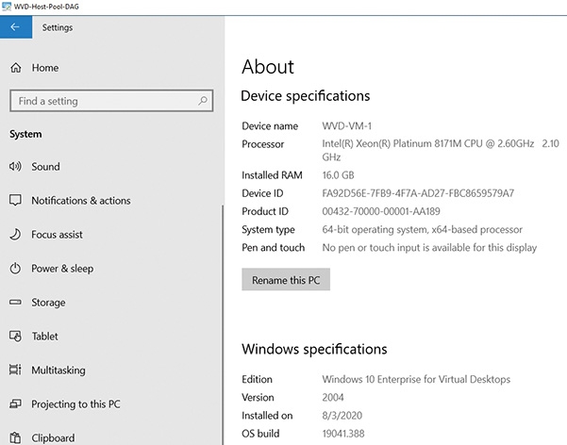Screen dimensions: 567x445
Task: Select Windows 10 Enterprise edition value
Action: tap(416, 379)
